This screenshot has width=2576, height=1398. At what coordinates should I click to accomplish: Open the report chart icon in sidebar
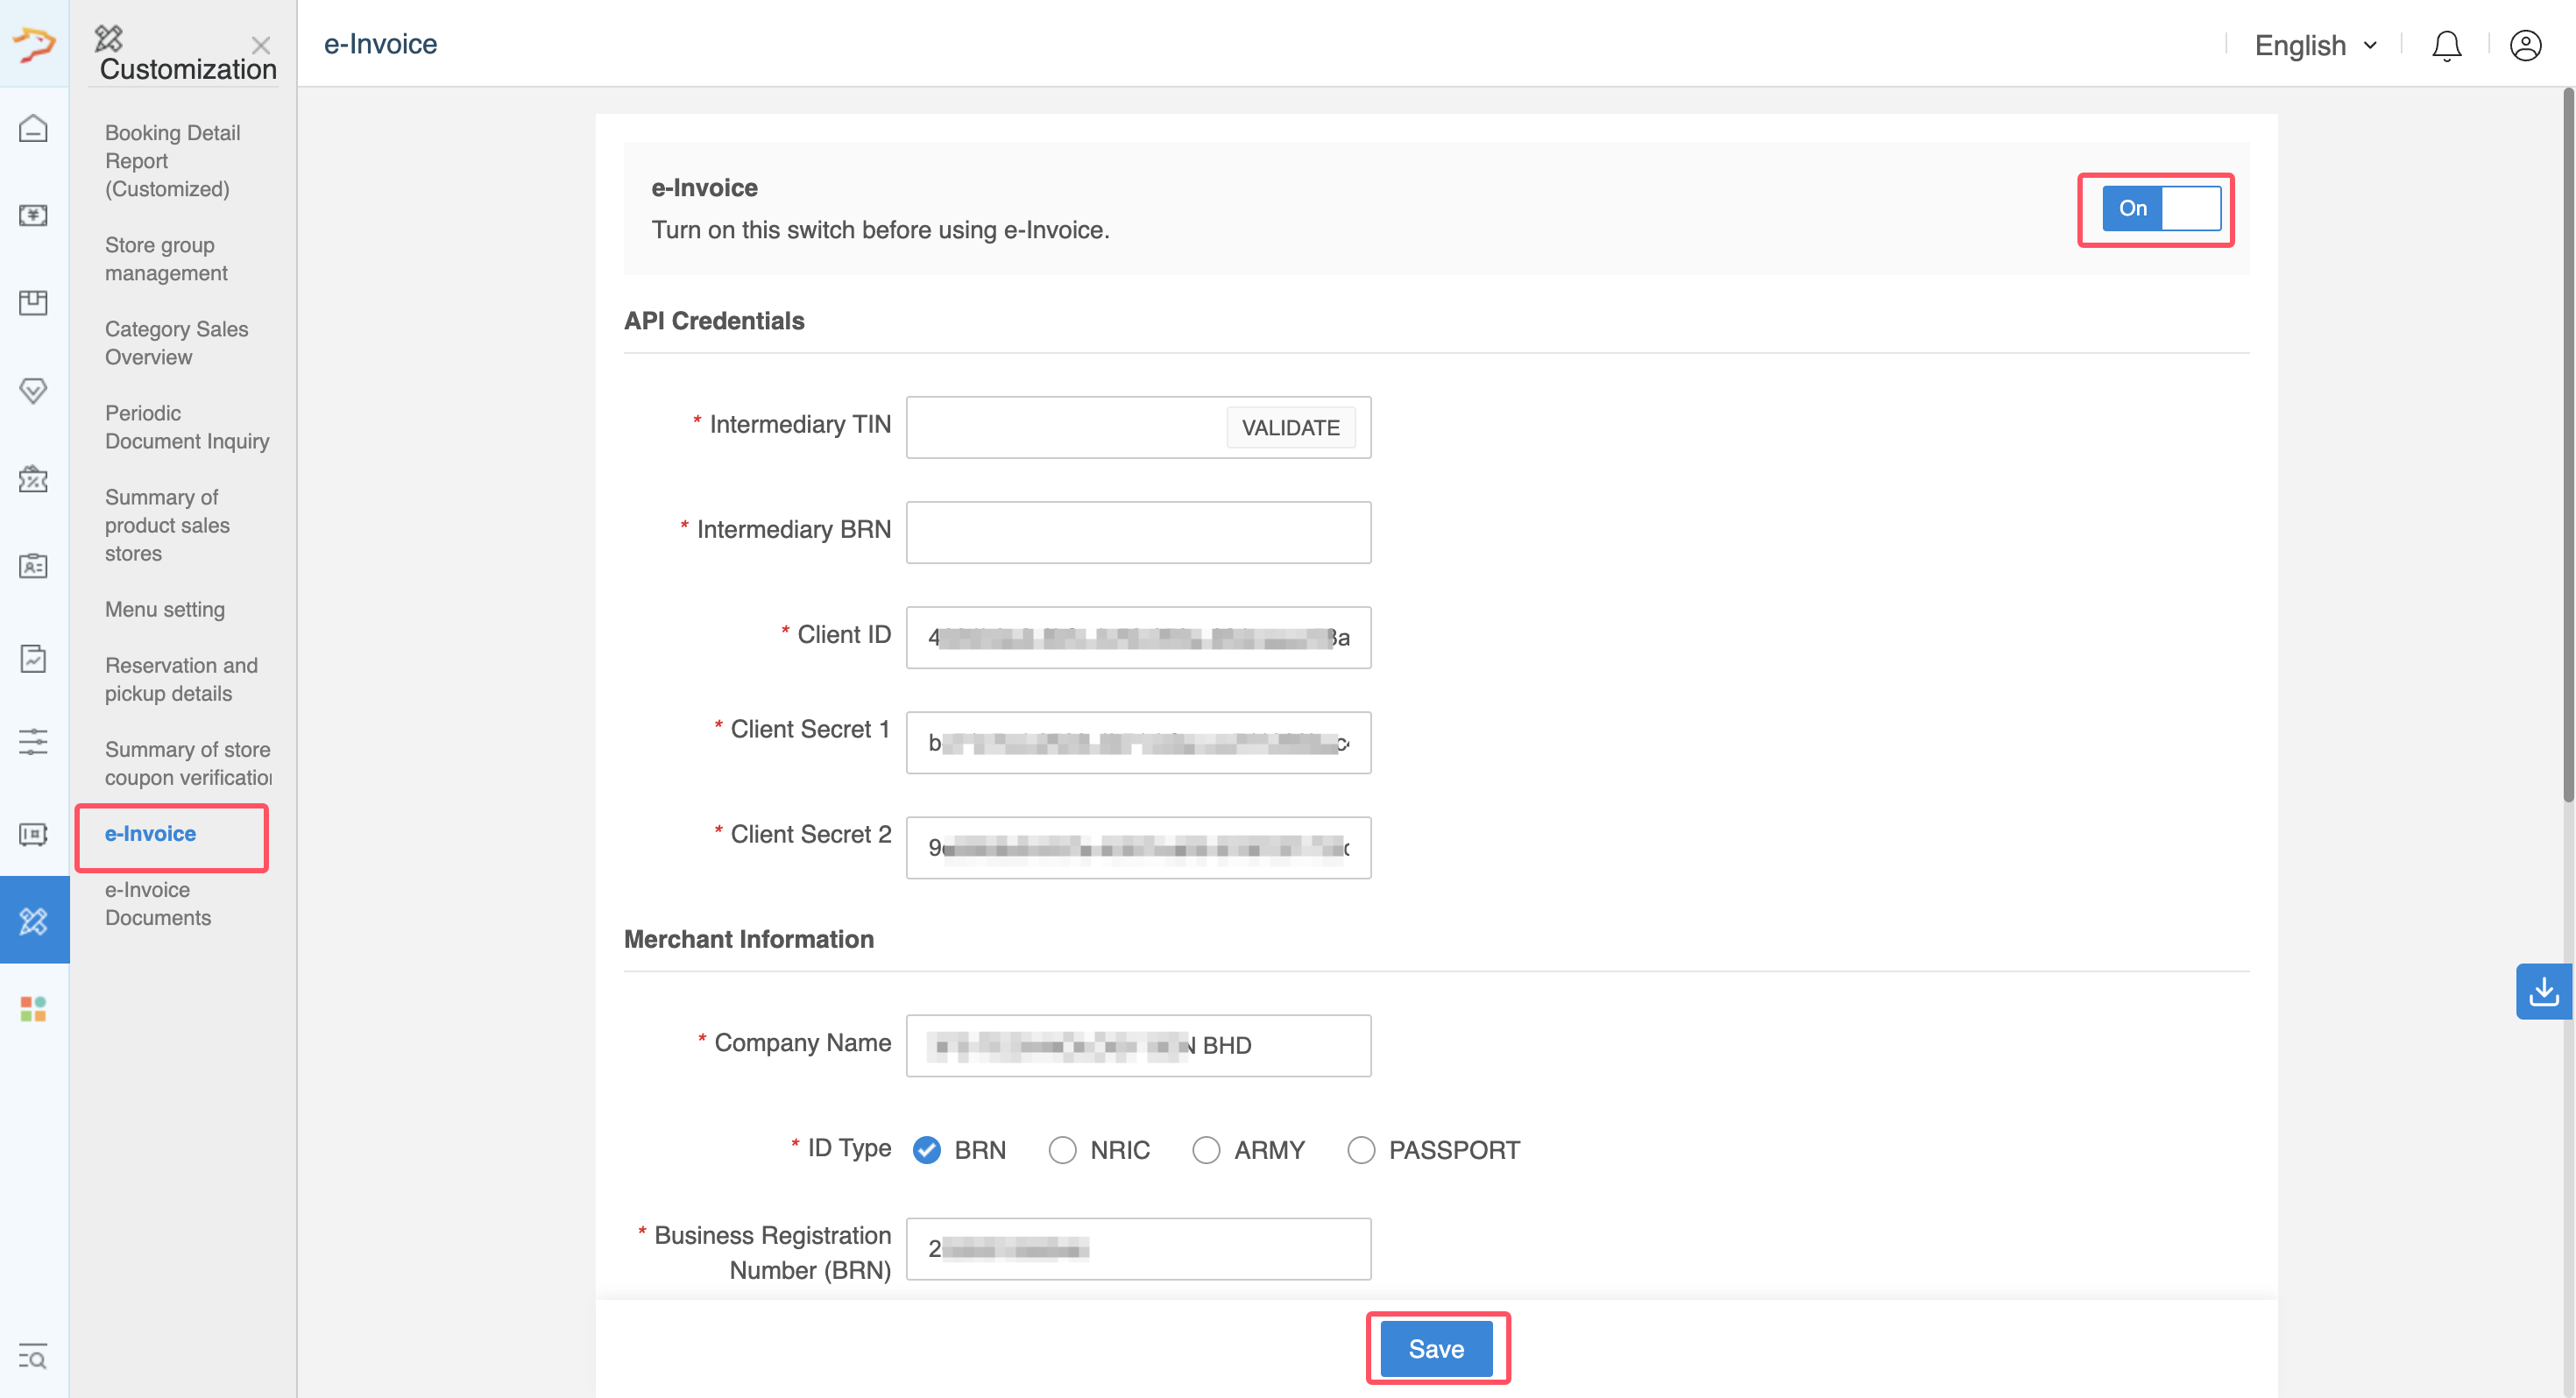[34, 658]
